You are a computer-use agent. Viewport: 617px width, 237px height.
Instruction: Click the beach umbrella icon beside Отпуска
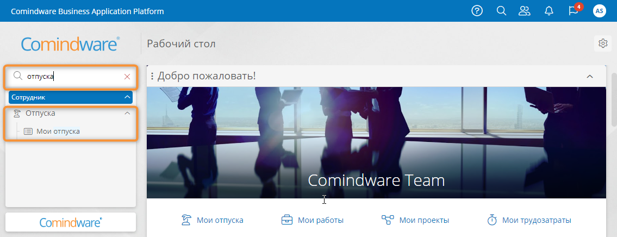pos(17,114)
